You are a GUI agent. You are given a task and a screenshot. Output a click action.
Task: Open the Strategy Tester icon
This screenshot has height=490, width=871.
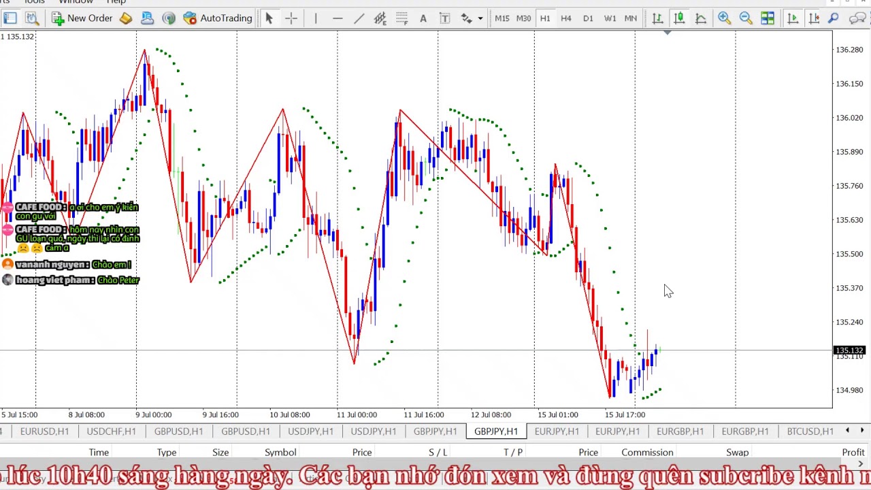(x=32, y=18)
